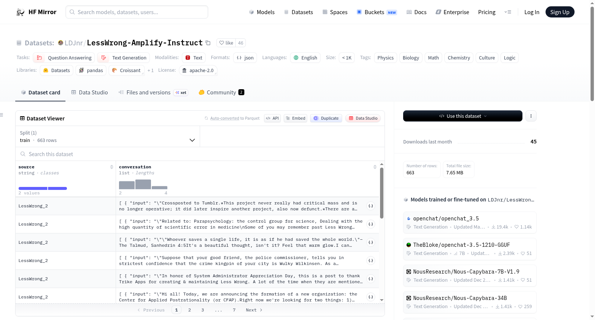Go to Models in the top navigation
595x320 pixels.
pos(262,12)
